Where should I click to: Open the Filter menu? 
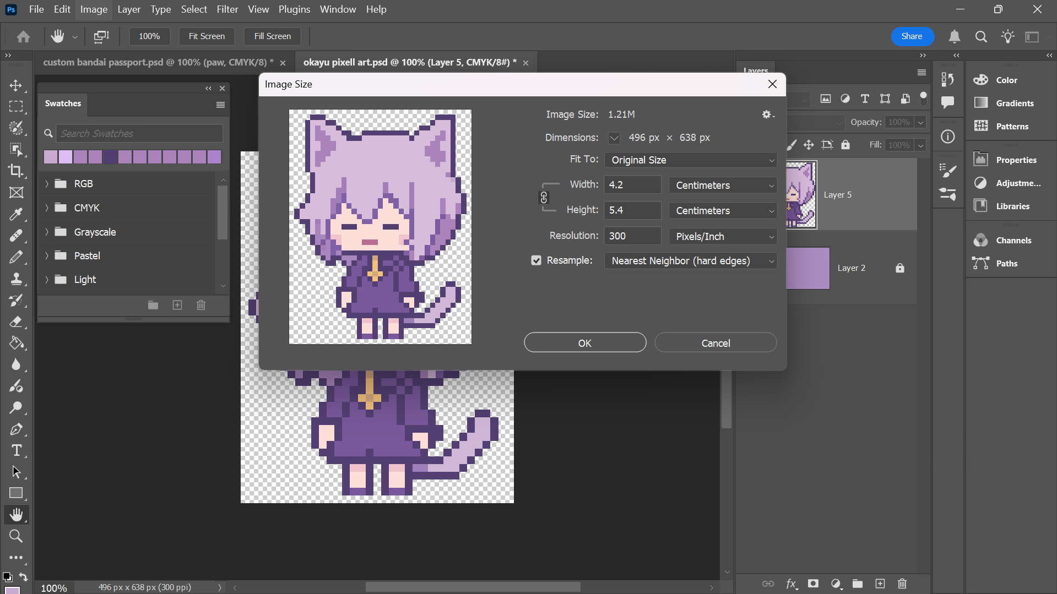click(x=227, y=9)
